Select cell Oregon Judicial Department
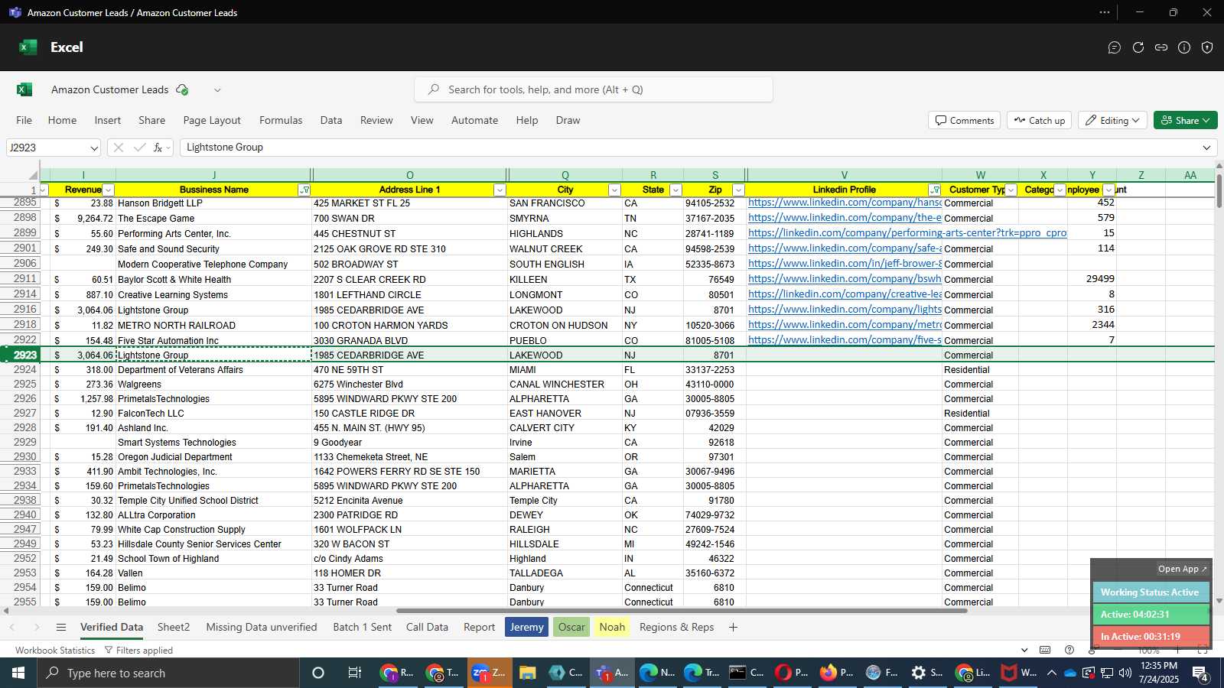Viewport: 1224px width, 688px height. (213, 456)
